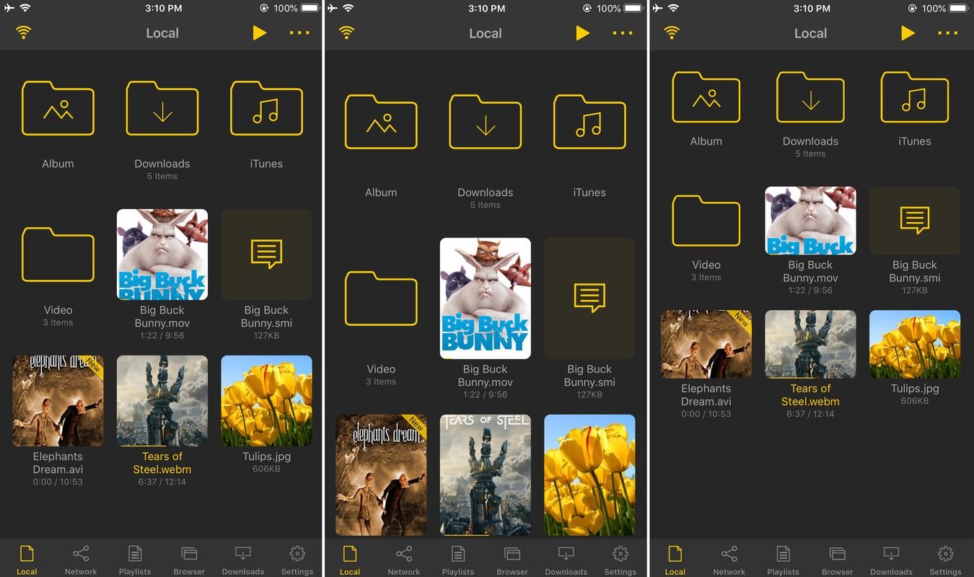Image resolution: width=974 pixels, height=577 pixels.
Task: Tap the play button in right screen header
Action: 908,33
